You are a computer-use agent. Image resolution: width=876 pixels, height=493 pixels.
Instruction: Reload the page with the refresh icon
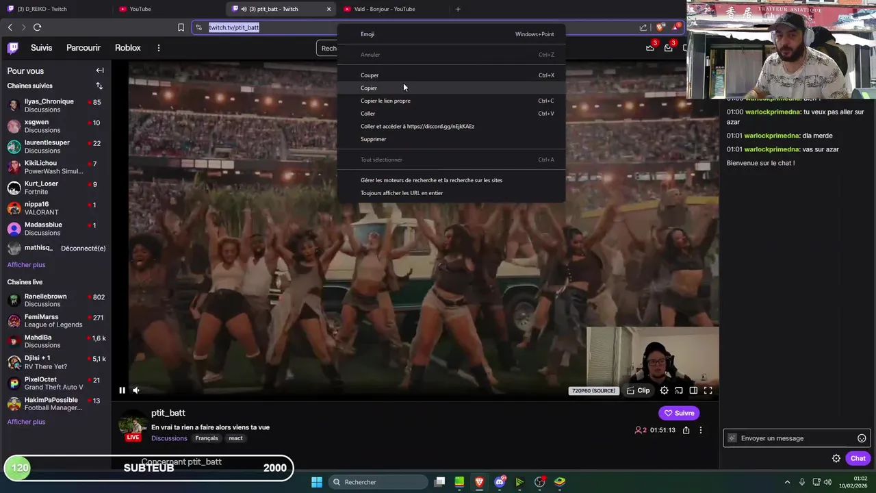click(37, 27)
